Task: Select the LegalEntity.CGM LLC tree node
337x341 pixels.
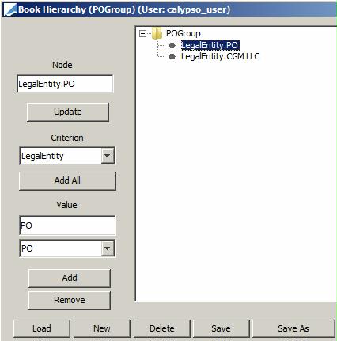Action: pyautogui.click(x=221, y=56)
